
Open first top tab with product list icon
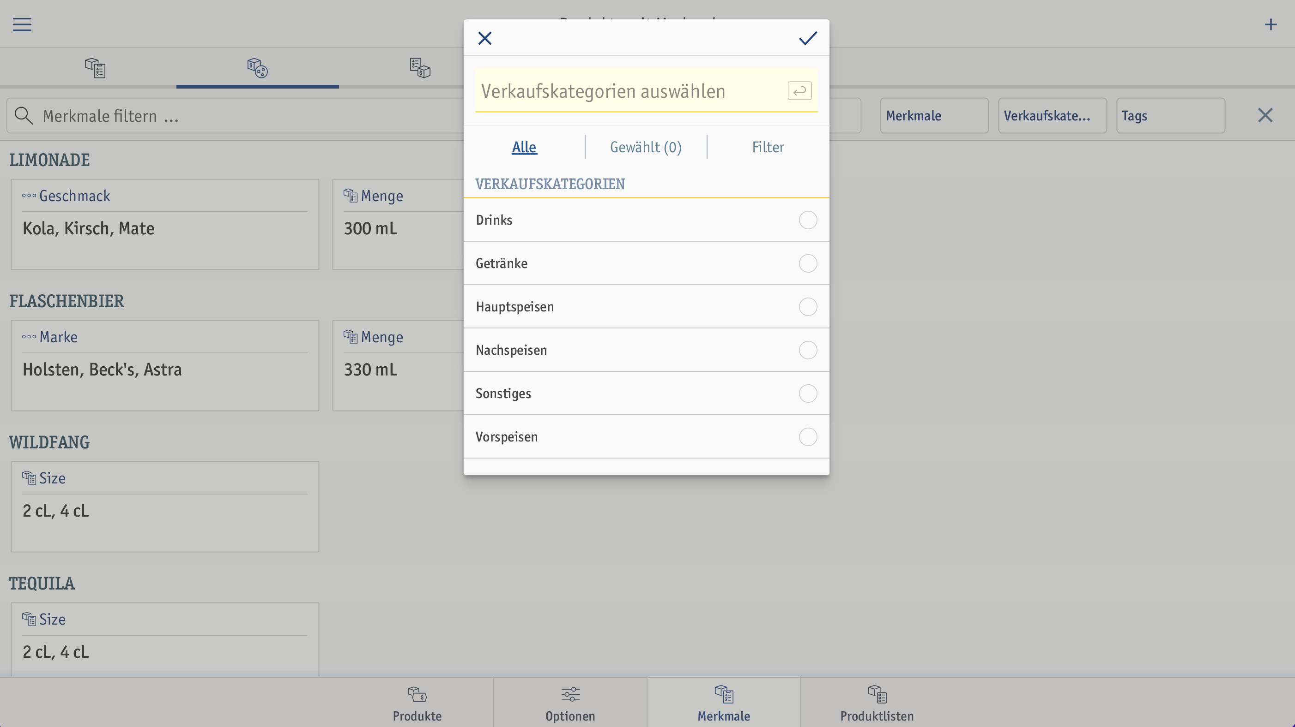[x=95, y=68]
